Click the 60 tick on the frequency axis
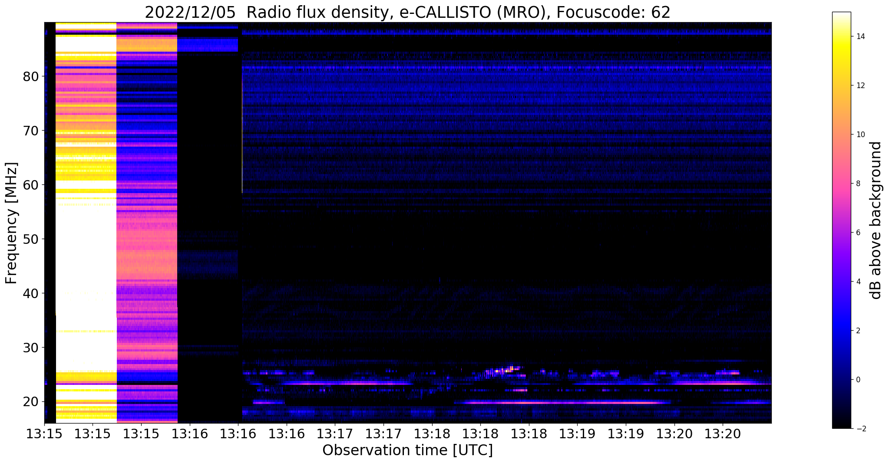This screenshot has height=463, width=889. point(31,185)
